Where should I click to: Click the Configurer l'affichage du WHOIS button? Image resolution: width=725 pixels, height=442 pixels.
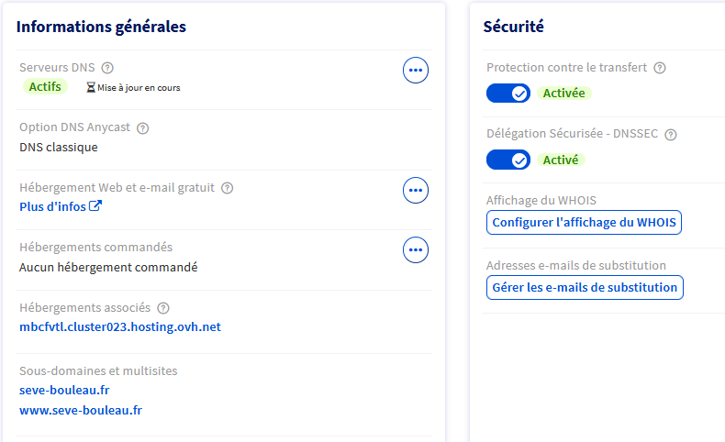coord(584,223)
